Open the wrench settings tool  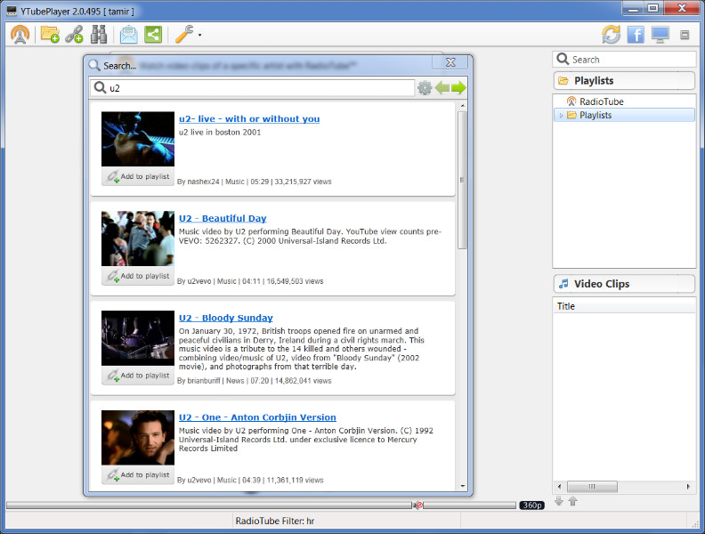pyautogui.click(x=184, y=34)
